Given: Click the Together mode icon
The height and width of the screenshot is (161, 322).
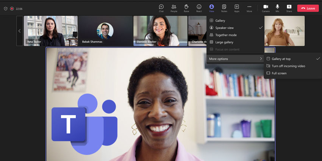Looking at the screenshot, I should point(211,35).
